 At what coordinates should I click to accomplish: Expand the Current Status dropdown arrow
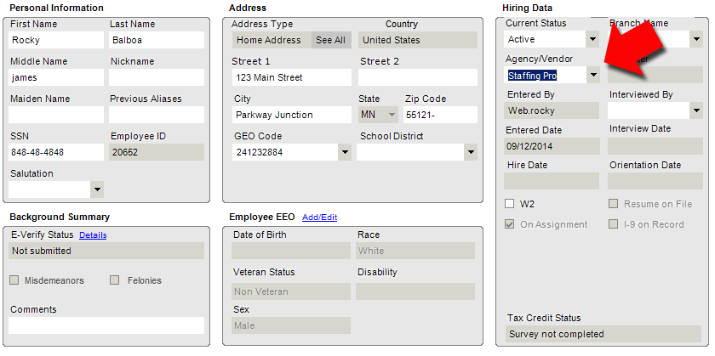(x=592, y=39)
